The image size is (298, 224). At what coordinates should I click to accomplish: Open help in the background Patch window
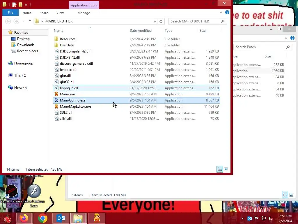[292, 38]
